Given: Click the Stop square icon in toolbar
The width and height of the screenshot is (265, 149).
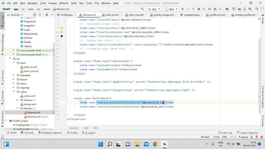Looking at the screenshot, I should click(220, 9).
